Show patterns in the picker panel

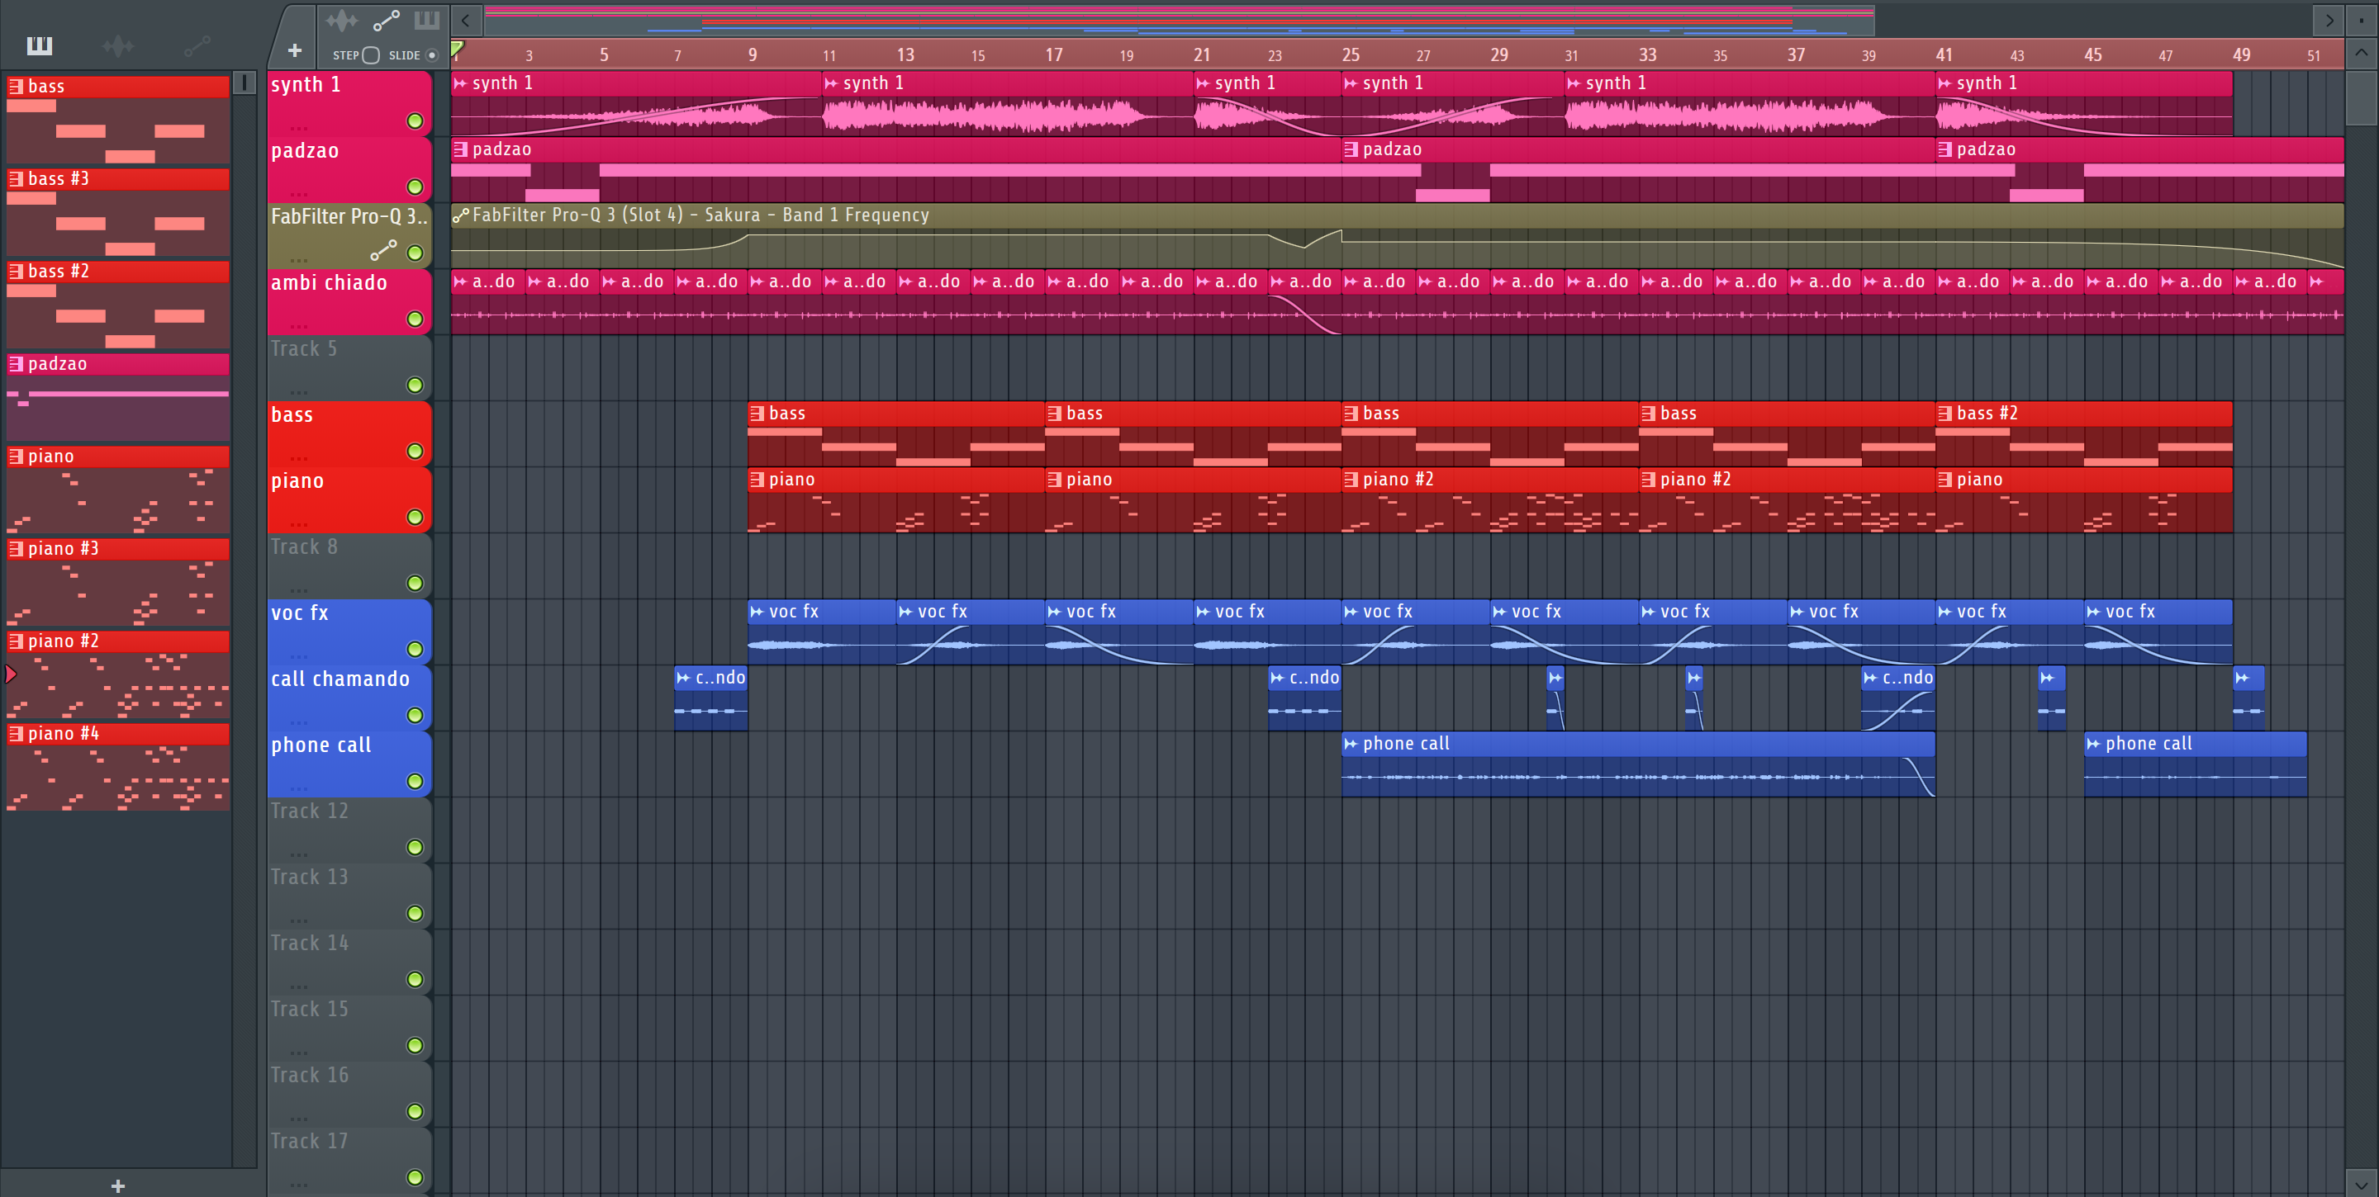[x=40, y=45]
